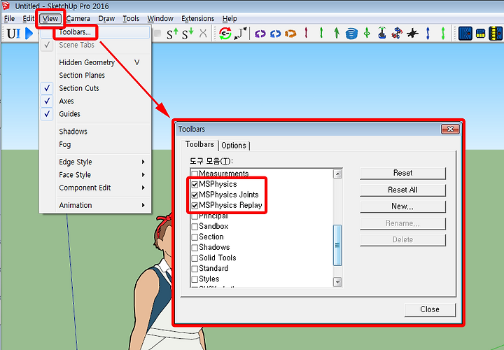Toggle Axes visibility in View menu

tap(95, 101)
